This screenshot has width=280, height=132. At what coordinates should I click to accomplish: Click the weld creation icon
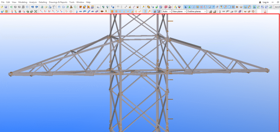[106, 11]
